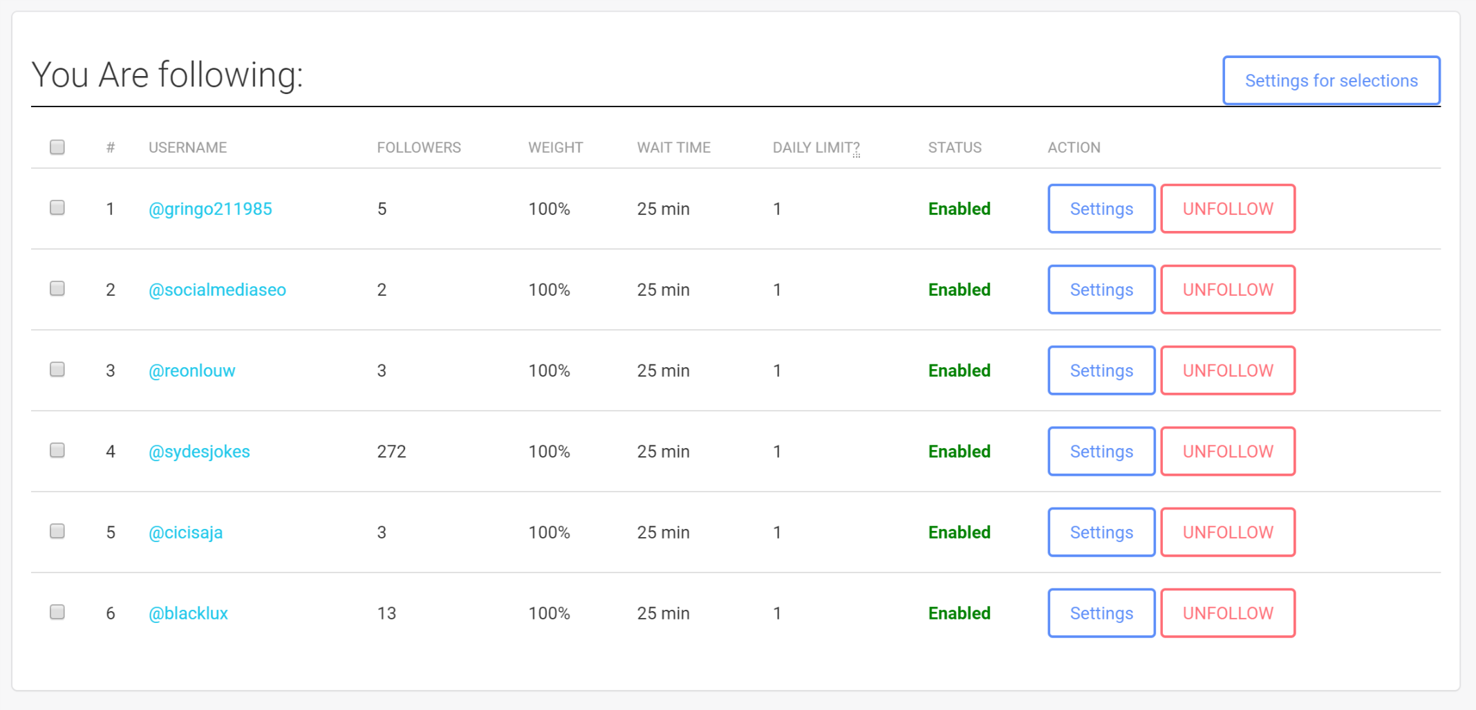Image resolution: width=1476 pixels, height=710 pixels.
Task: Click the DAILY LIMIT column help marker
Action: (857, 150)
